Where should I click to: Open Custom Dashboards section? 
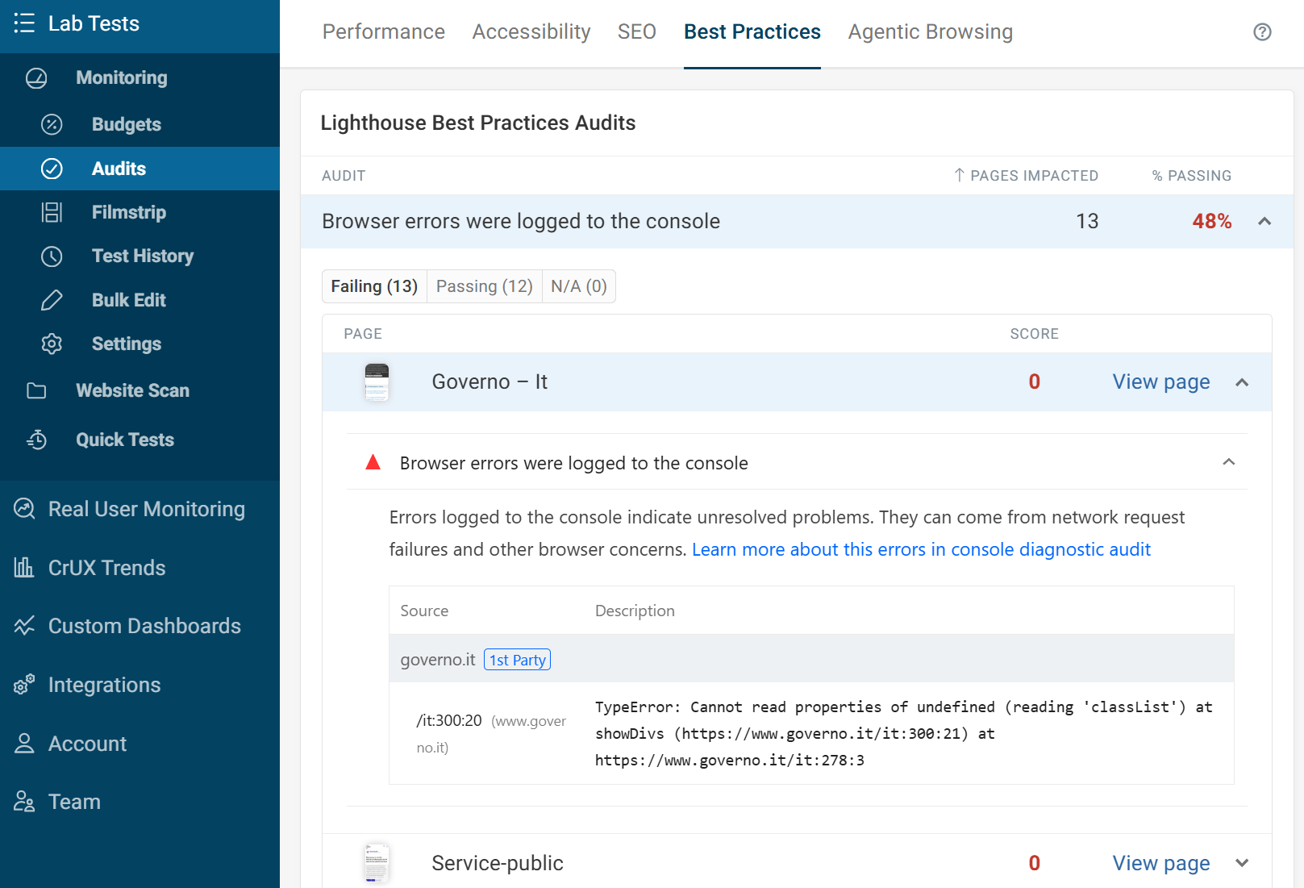(x=144, y=626)
